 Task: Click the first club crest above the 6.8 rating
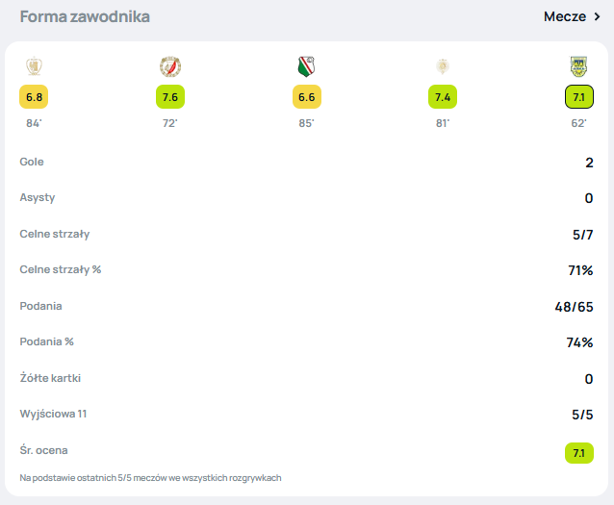[34, 66]
